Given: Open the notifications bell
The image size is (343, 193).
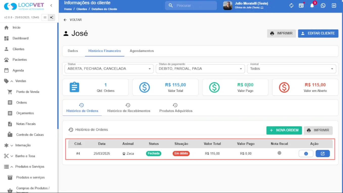Looking at the screenshot, I should click(x=312, y=6).
